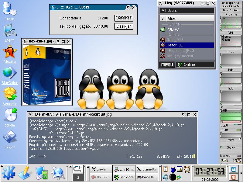Open the KDE K menu in the panel
Viewport: 243px width, 182px height.
click(x=9, y=173)
